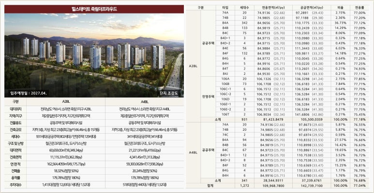Click the land area value 21,221.91㎡

(x=145, y=151)
